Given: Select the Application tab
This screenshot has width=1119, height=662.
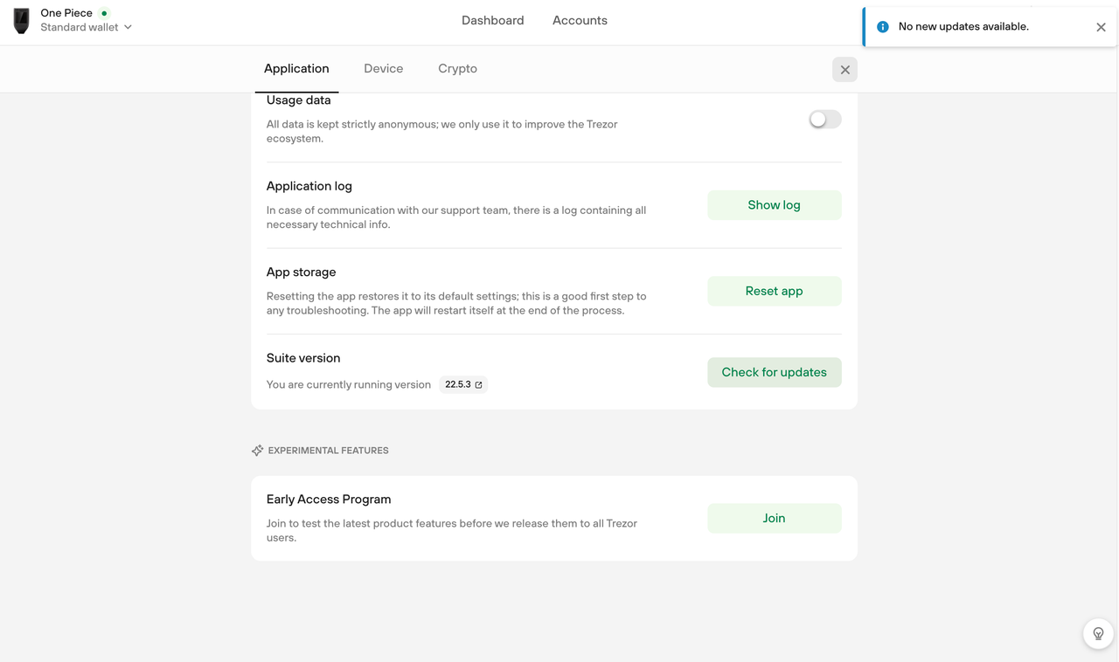Looking at the screenshot, I should 296,69.
